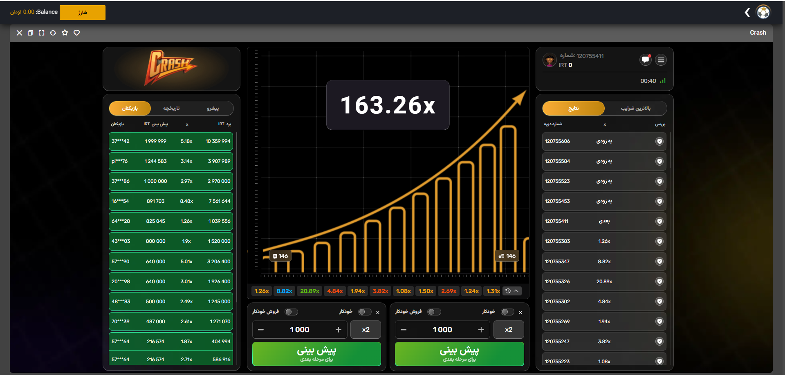785x375 pixels.
Task: Click the x2 button on right bet panel
Action: pos(508,330)
